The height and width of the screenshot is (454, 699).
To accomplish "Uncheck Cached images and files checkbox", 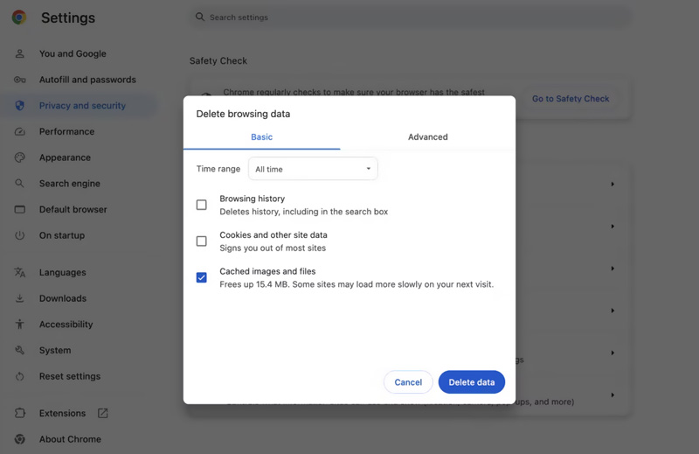I will pos(202,277).
